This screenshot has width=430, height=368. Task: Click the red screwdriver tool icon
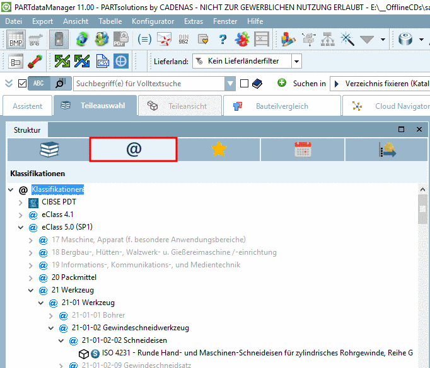click(35, 61)
